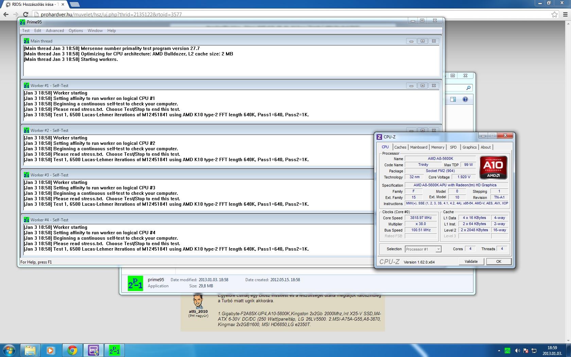Switch to the Mainboard tab in CPU-Z
Image resolution: width=571 pixels, height=357 pixels.
418,147
